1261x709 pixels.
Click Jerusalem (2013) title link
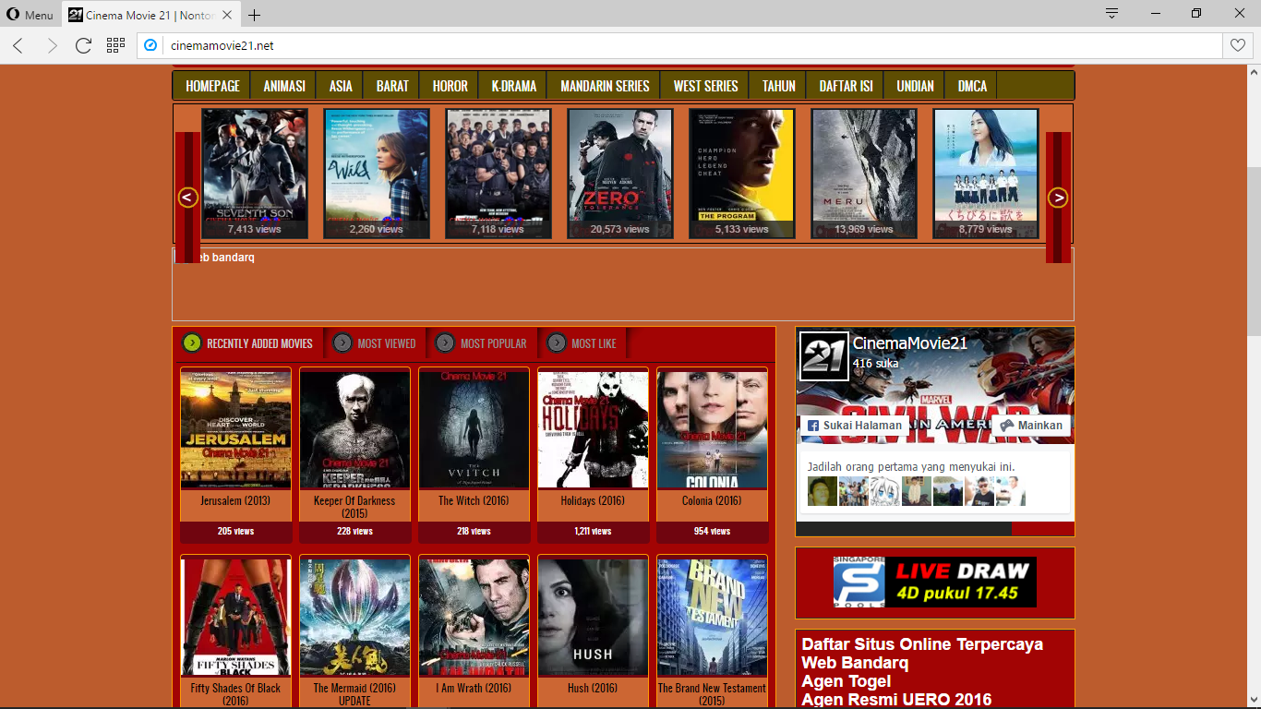point(235,500)
